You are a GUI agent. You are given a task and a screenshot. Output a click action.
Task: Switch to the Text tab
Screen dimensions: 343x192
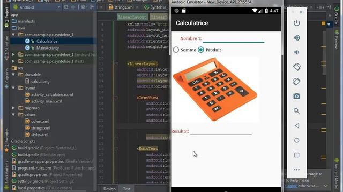126,189
